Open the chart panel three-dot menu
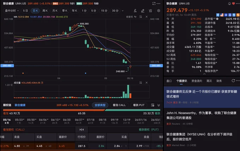The height and width of the screenshot is (151, 240). tap(158, 4)
